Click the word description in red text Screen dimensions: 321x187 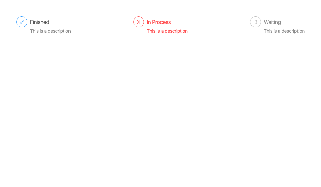176,31
